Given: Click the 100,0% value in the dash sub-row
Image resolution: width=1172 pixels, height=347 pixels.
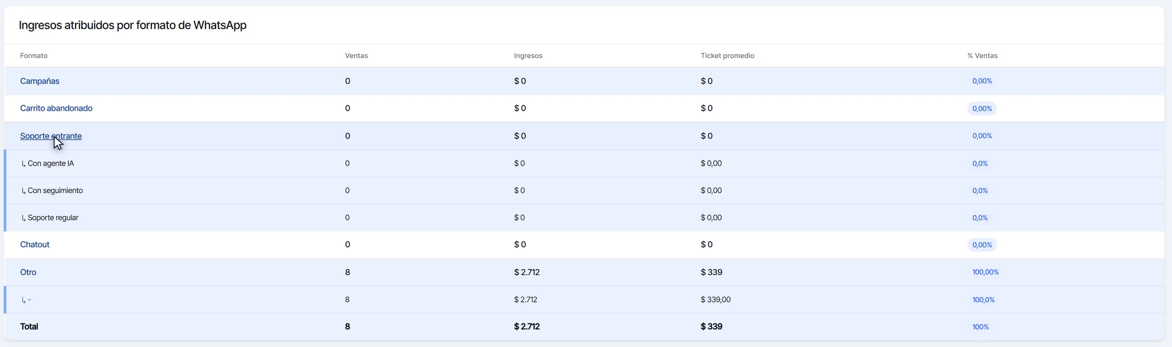Looking at the screenshot, I should pyautogui.click(x=983, y=300).
